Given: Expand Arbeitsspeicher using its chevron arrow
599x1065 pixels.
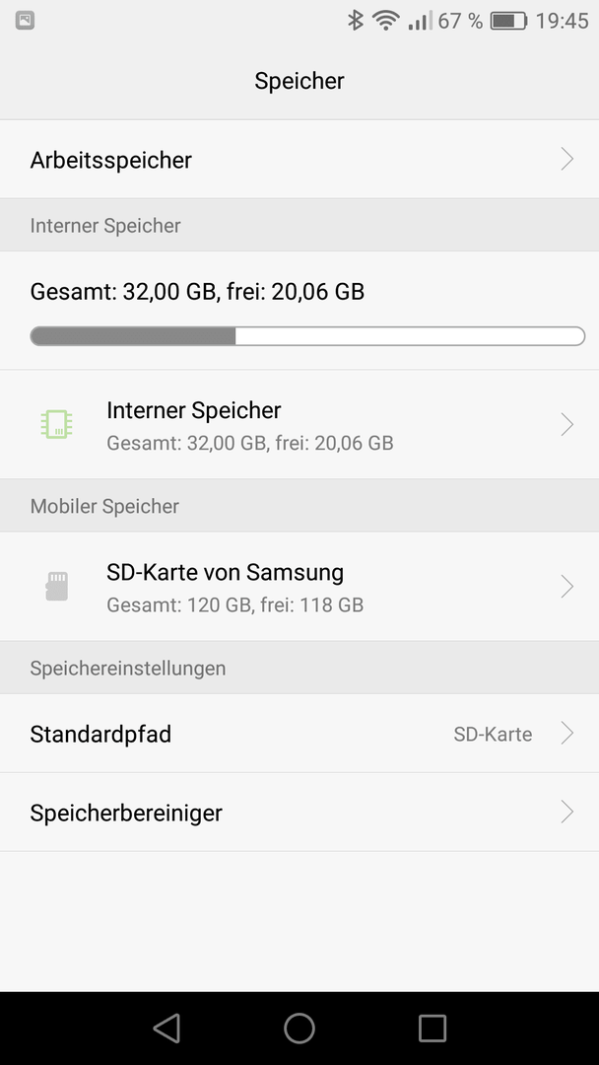Looking at the screenshot, I should [567, 159].
